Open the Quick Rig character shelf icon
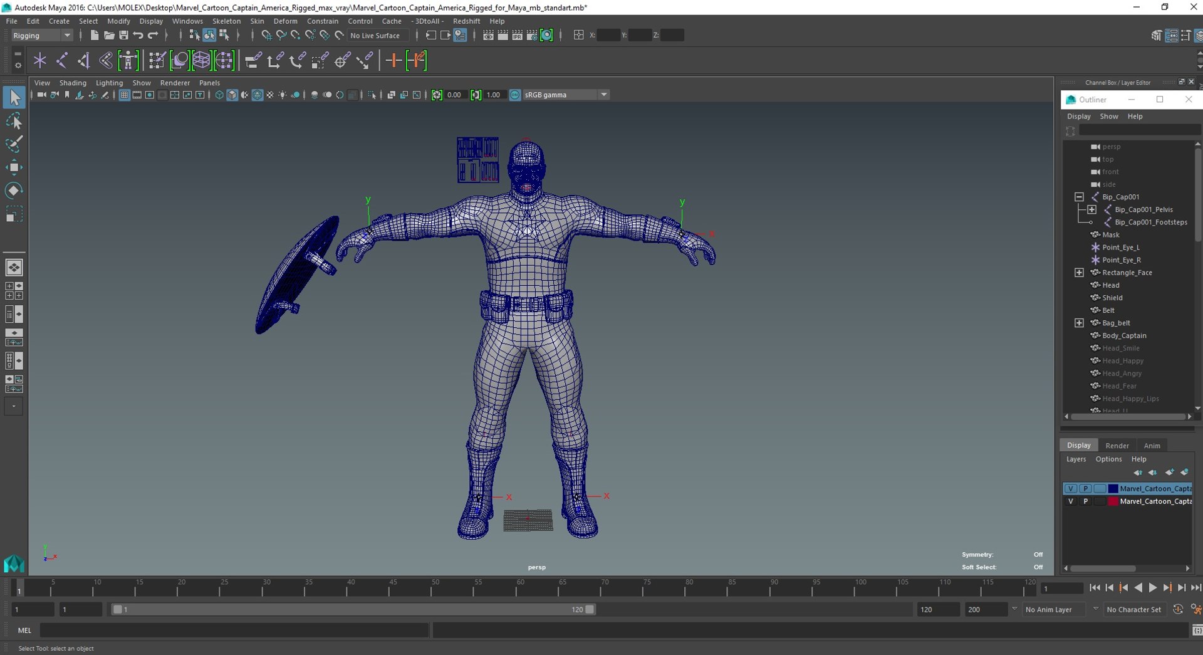1203x655 pixels. tap(128, 61)
